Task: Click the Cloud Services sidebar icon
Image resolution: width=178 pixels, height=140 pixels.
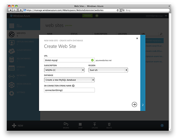Action: point(12,51)
